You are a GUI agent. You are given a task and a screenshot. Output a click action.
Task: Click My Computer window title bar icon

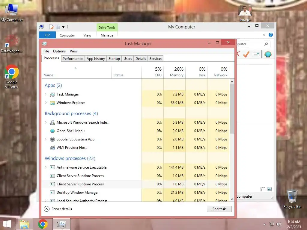coord(41,27)
